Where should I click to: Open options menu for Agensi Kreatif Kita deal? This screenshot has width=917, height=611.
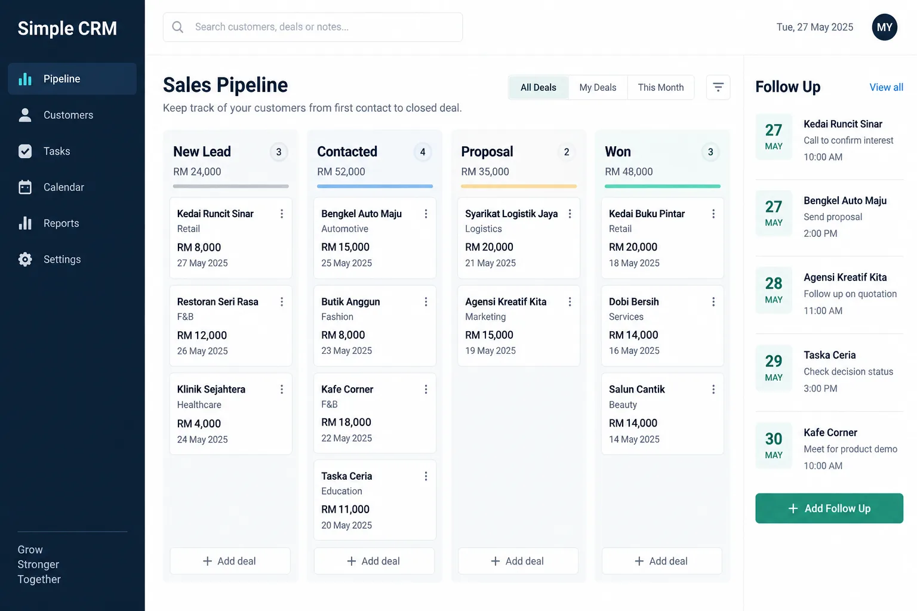tap(570, 302)
